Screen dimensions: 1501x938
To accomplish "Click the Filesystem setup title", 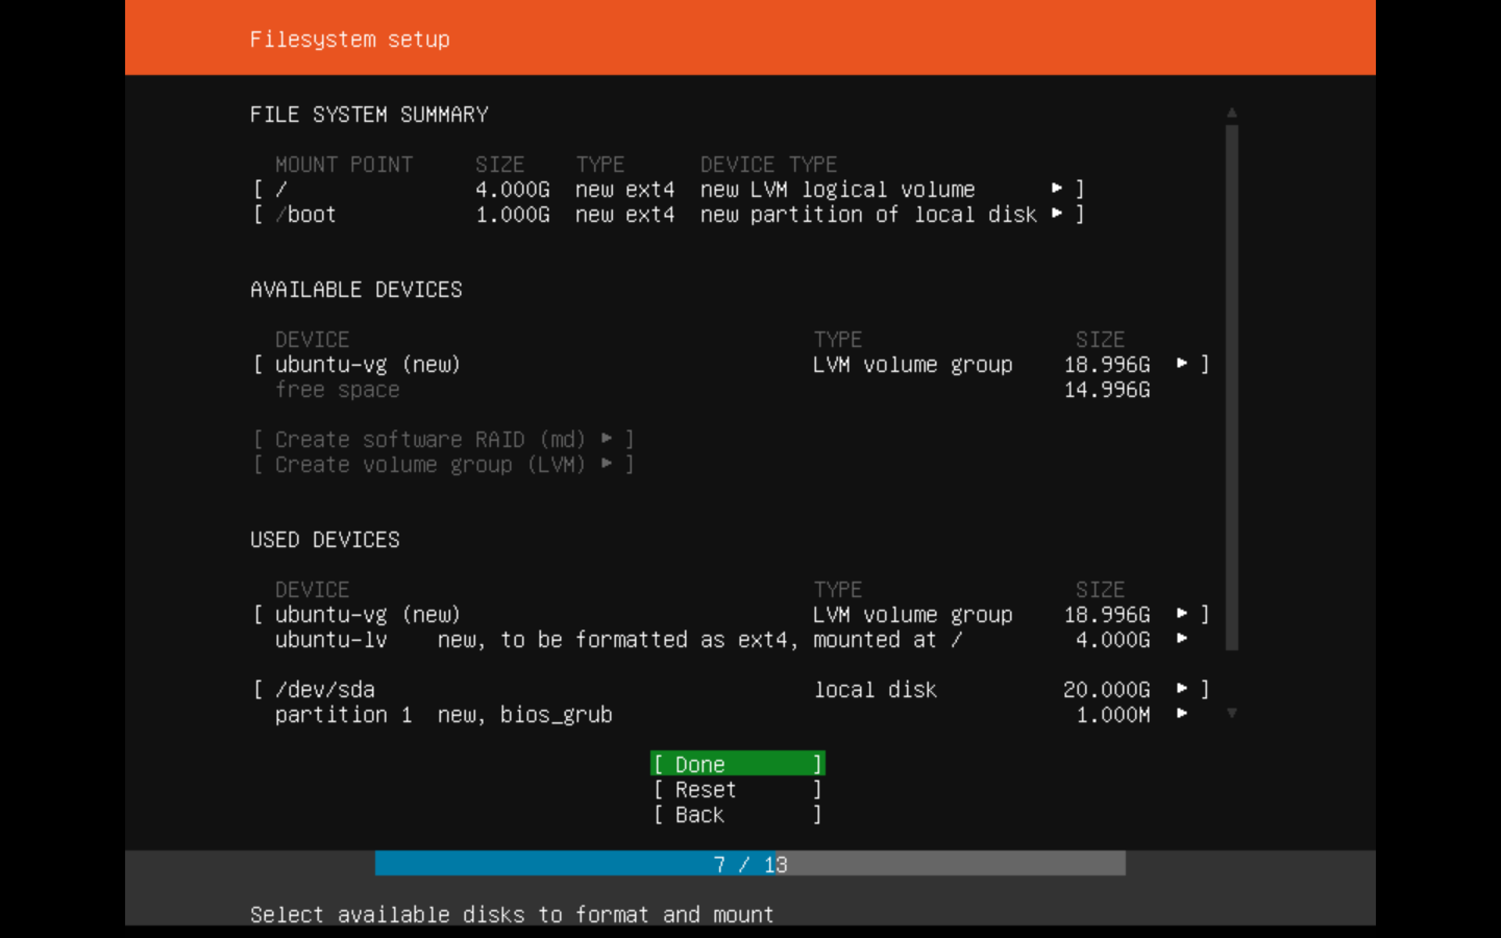I will coord(350,39).
